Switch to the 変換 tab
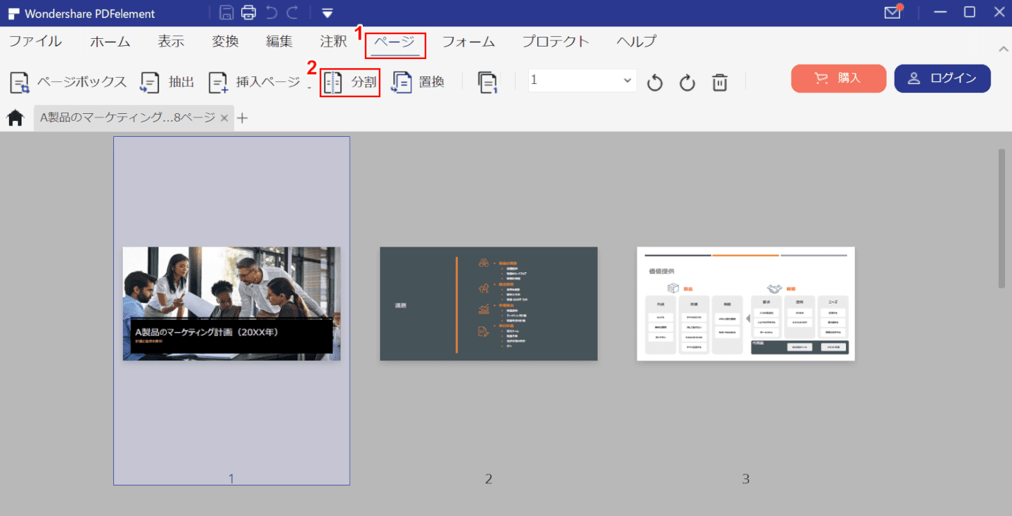This screenshot has width=1012, height=516. tap(225, 42)
